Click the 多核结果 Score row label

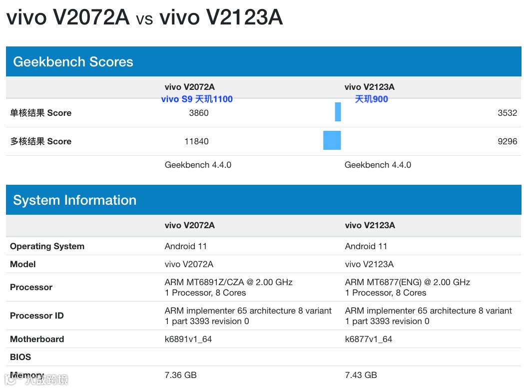pyautogui.click(x=41, y=141)
